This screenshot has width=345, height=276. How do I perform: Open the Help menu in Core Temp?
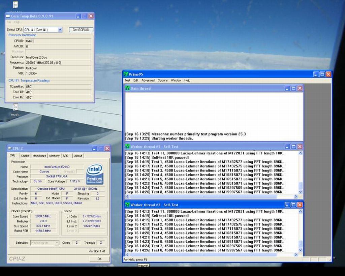click(x=17, y=22)
